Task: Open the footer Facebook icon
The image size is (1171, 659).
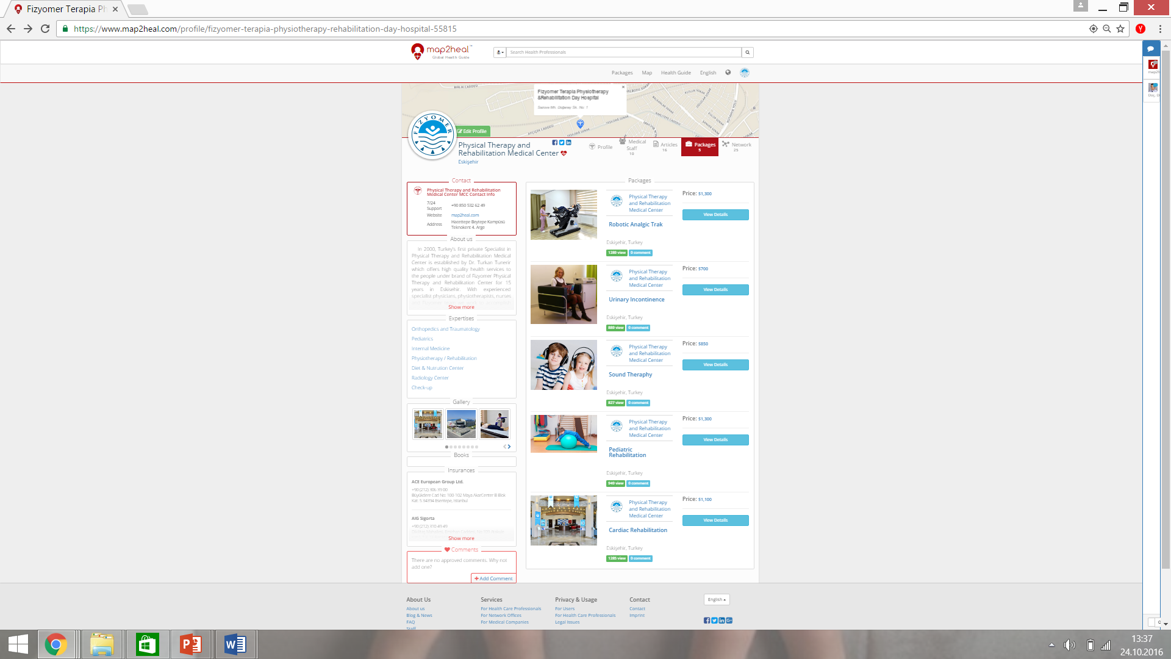Action: 707,621
